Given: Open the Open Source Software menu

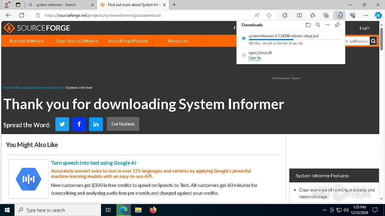Looking at the screenshot, I should tap(77, 41).
